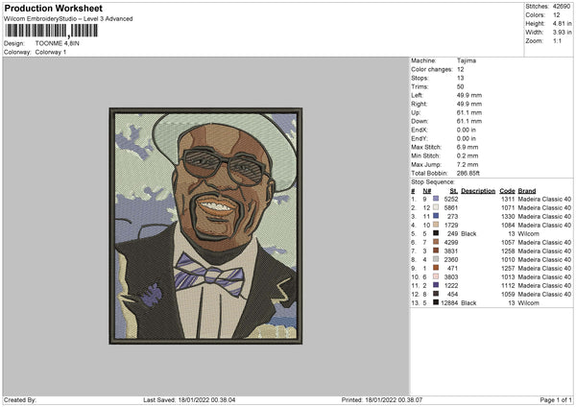Click the "Down:" measurement label
Image resolution: width=576 pixels, height=407 pixels.
(420, 121)
